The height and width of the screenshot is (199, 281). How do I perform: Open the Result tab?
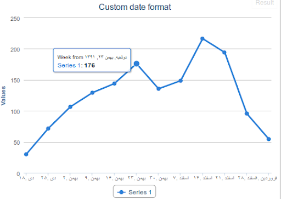tap(265, 3)
